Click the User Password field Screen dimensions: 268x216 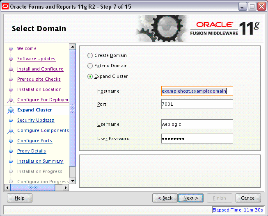point(197,139)
